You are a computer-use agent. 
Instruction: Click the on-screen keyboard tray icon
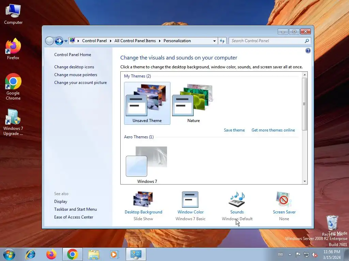[281, 255]
